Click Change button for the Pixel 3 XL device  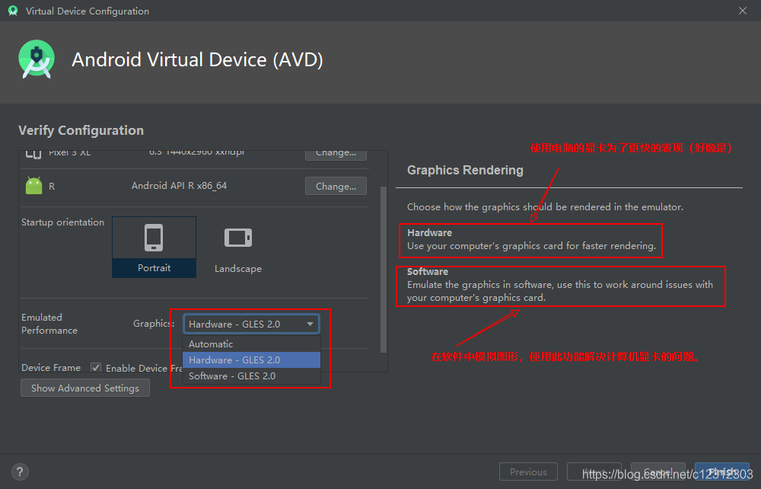click(x=336, y=154)
